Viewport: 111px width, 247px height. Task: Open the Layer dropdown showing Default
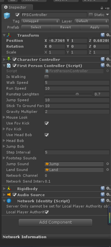click(92, 21)
